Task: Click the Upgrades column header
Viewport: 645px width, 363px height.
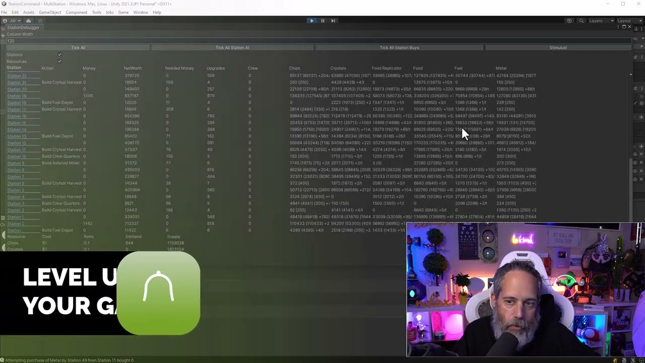Action: pyautogui.click(x=216, y=68)
